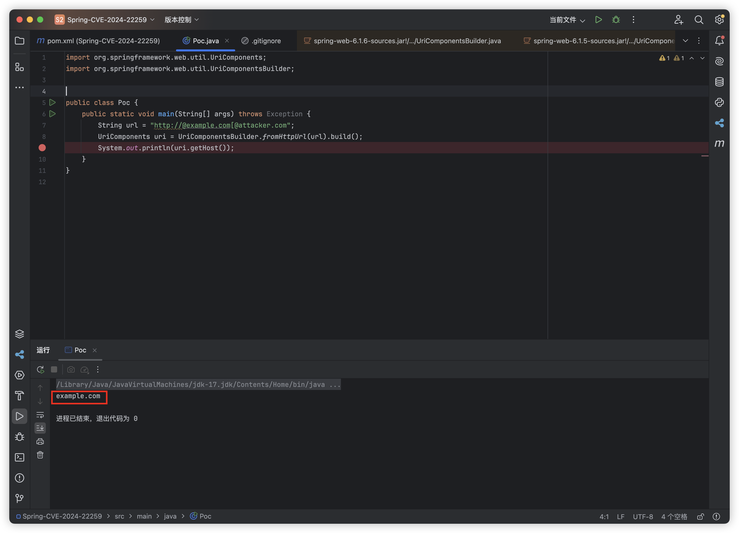
Task: Open the profiler gauge icon in Run toolbar
Action: coord(85,369)
